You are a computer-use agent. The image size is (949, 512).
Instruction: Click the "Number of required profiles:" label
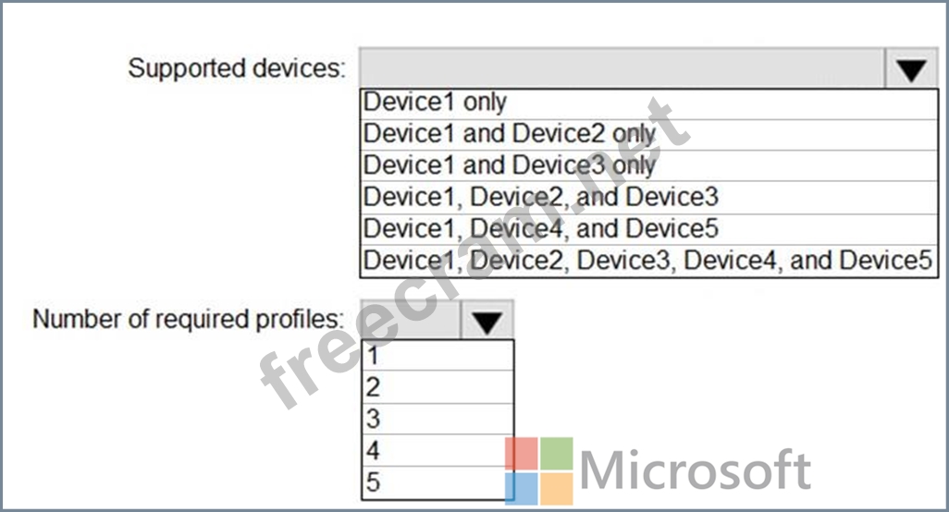click(x=188, y=319)
